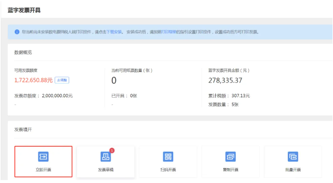Click the 278,335.37 invoice amount value

coord(225,80)
